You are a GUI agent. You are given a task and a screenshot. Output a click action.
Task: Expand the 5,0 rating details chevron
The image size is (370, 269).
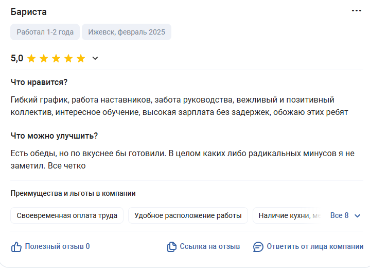pos(95,58)
